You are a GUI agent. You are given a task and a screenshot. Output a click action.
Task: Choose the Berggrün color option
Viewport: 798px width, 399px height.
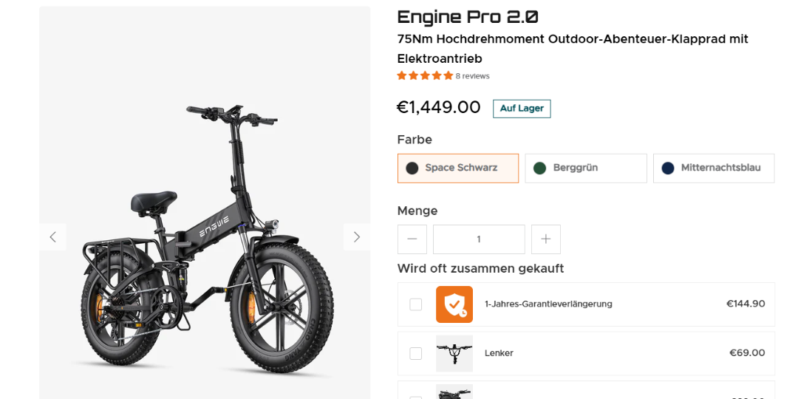[x=586, y=168]
